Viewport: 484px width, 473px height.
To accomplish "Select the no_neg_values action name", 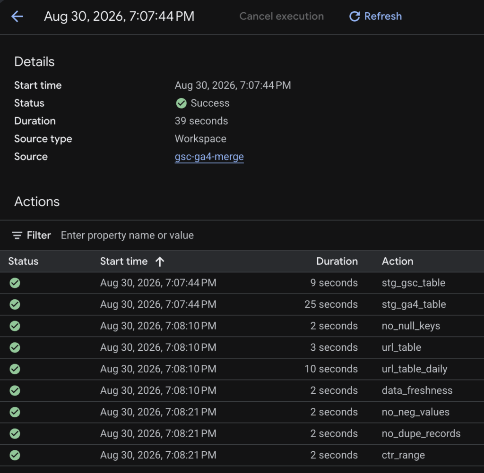I will (415, 412).
